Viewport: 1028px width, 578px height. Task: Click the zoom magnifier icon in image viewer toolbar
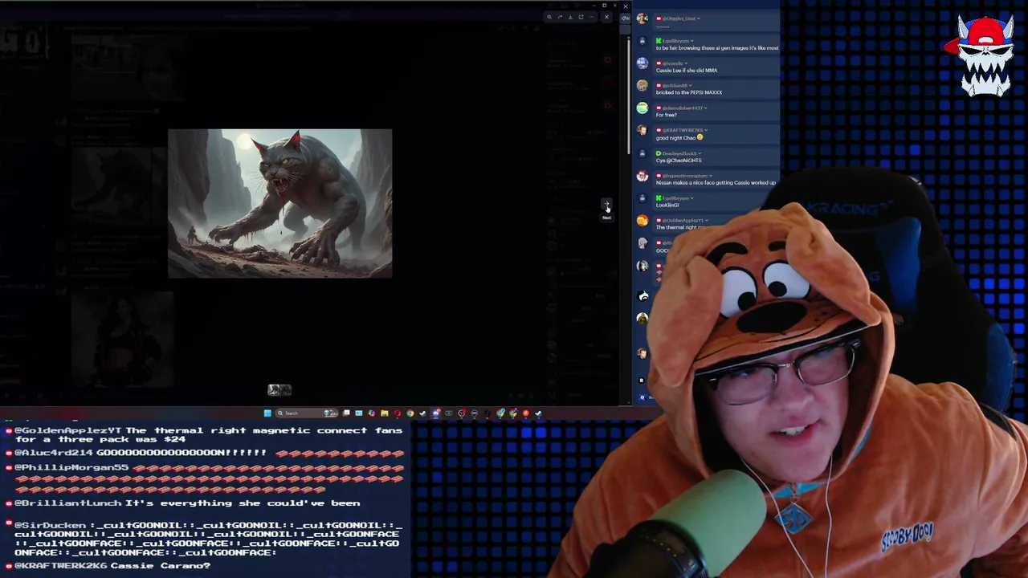(x=549, y=17)
